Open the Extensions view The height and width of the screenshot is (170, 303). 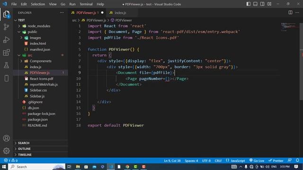click(x=6, y=52)
